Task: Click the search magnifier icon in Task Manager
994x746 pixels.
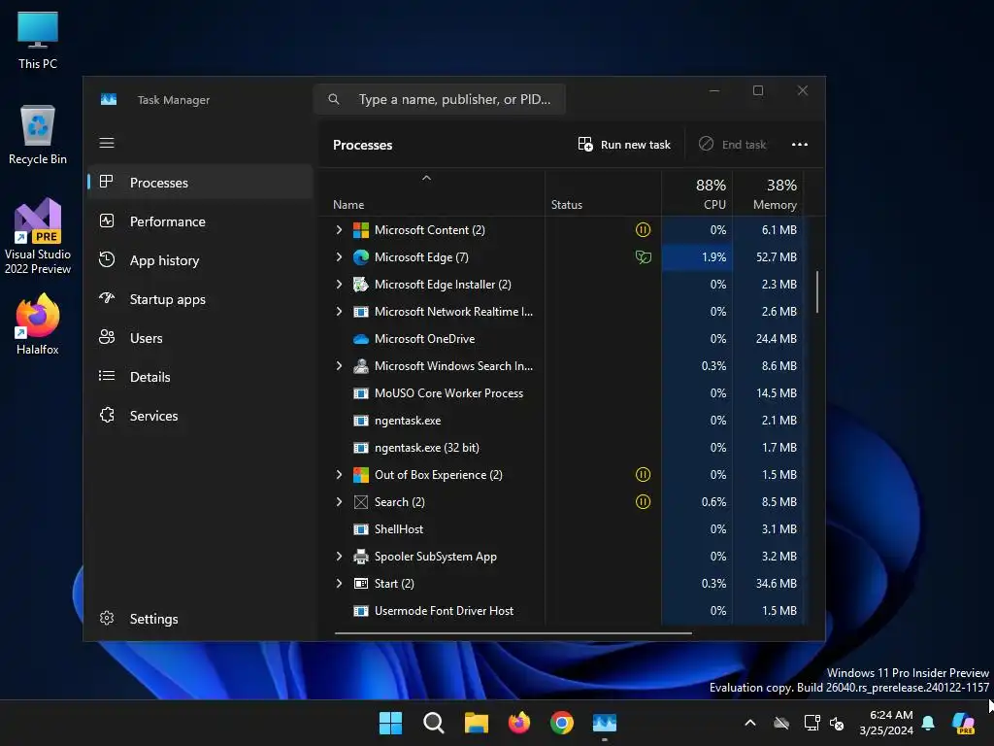Action: 334,99
